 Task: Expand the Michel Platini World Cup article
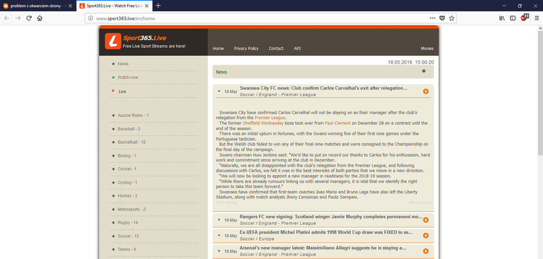[426, 235]
